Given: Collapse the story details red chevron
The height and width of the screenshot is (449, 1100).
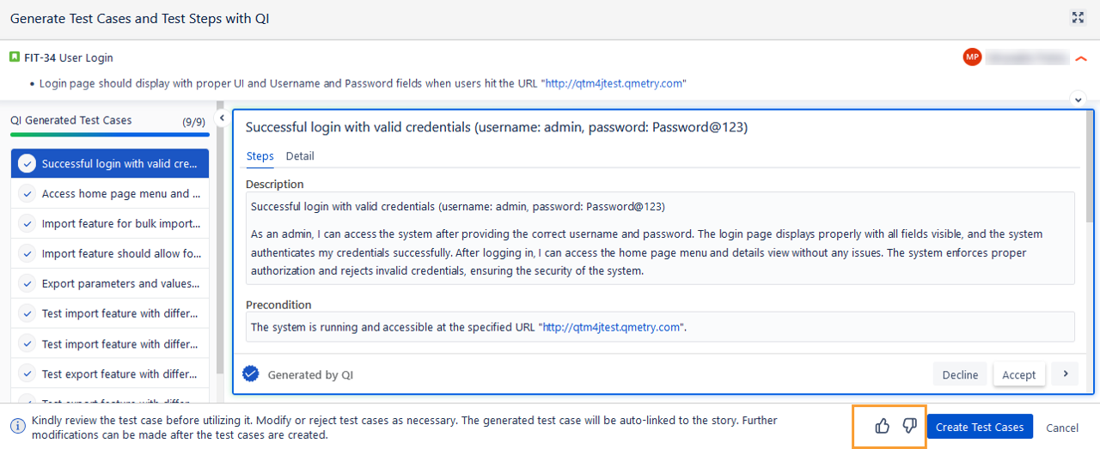Looking at the screenshot, I should coord(1081,58).
